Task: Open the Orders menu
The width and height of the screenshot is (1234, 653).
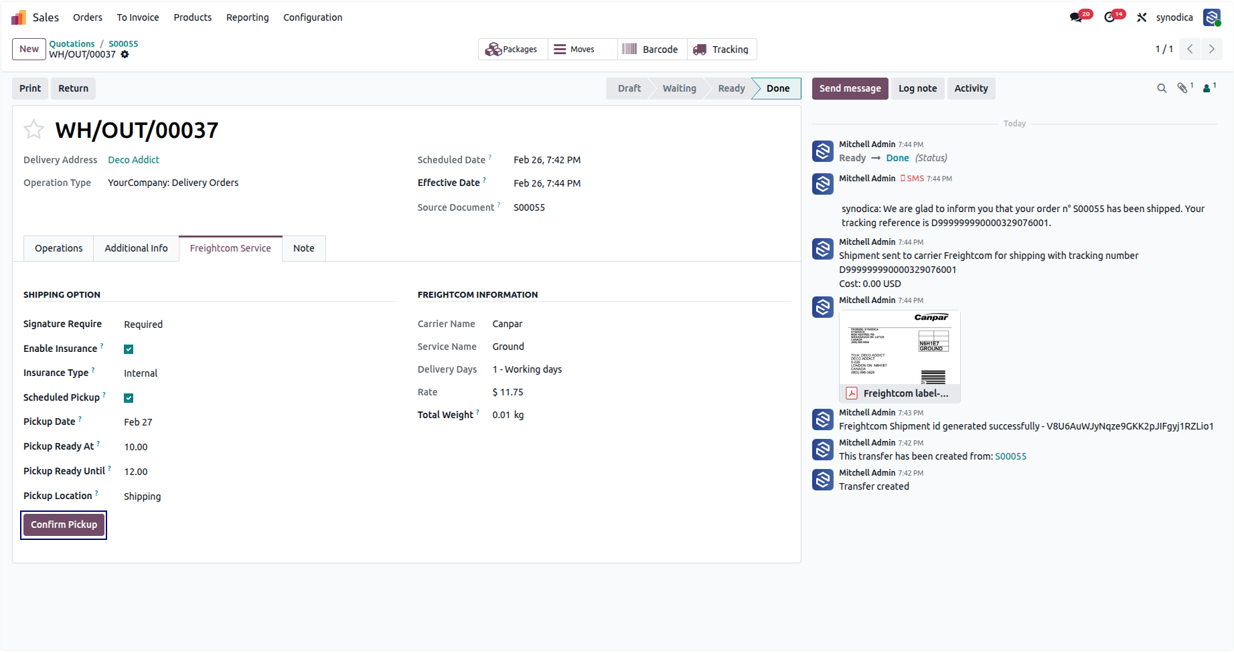Action: click(88, 17)
